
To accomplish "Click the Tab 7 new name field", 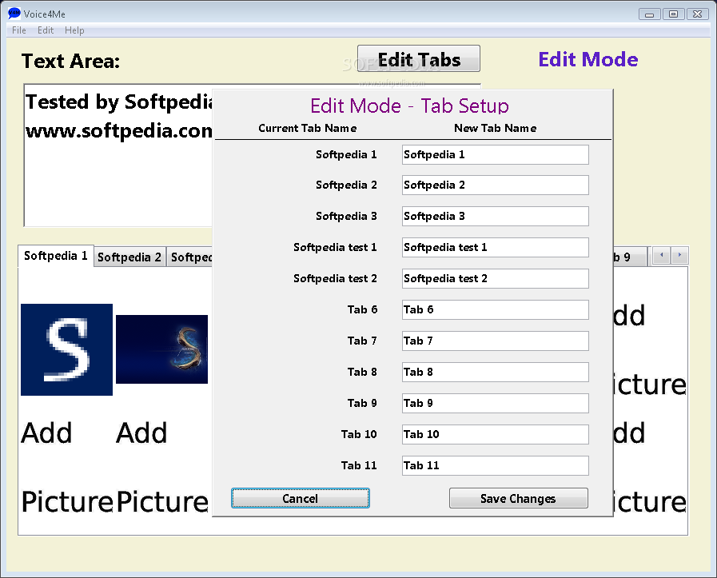I will [x=496, y=341].
